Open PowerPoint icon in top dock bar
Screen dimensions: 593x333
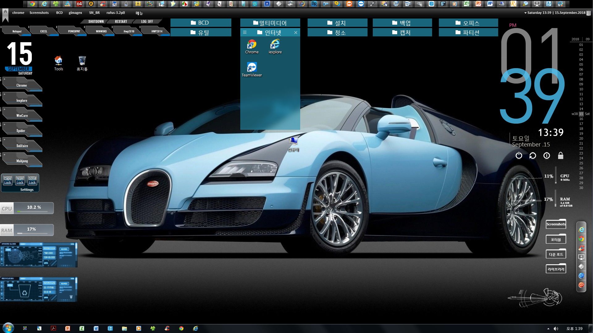478,4
